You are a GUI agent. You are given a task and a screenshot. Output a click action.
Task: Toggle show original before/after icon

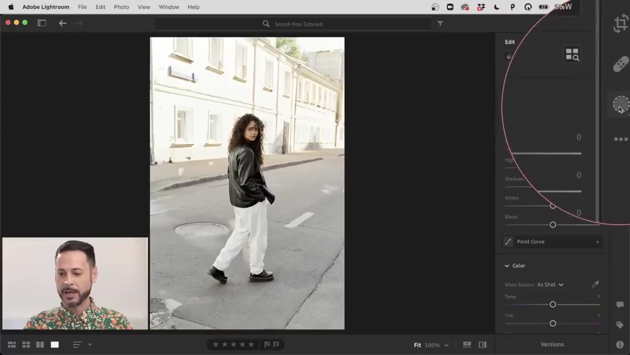pyautogui.click(x=482, y=344)
